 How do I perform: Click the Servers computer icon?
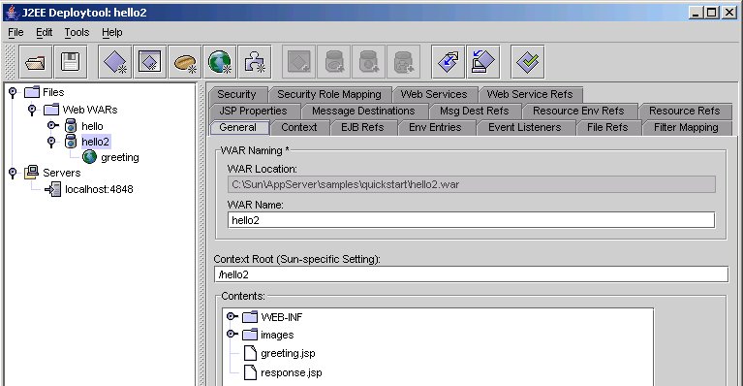click(32, 172)
